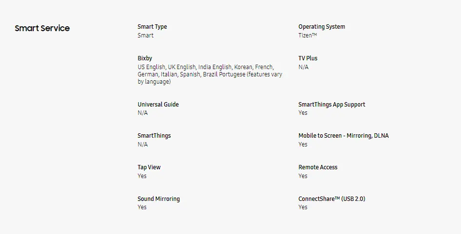
Task: Select Mobile to Screen - Mirroring, DLNA label
Action: pos(344,136)
